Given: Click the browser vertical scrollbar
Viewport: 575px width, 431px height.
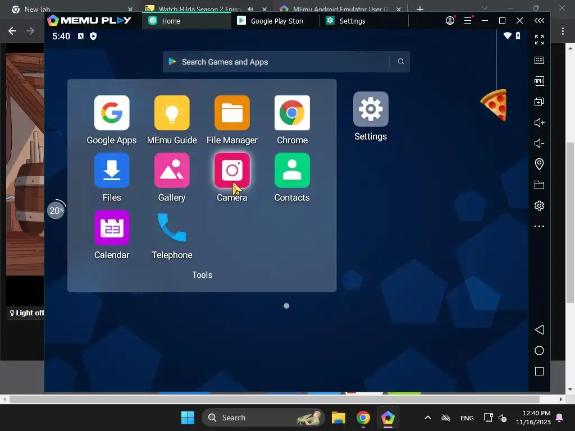Looking at the screenshot, I should click(x=570, y=222).
